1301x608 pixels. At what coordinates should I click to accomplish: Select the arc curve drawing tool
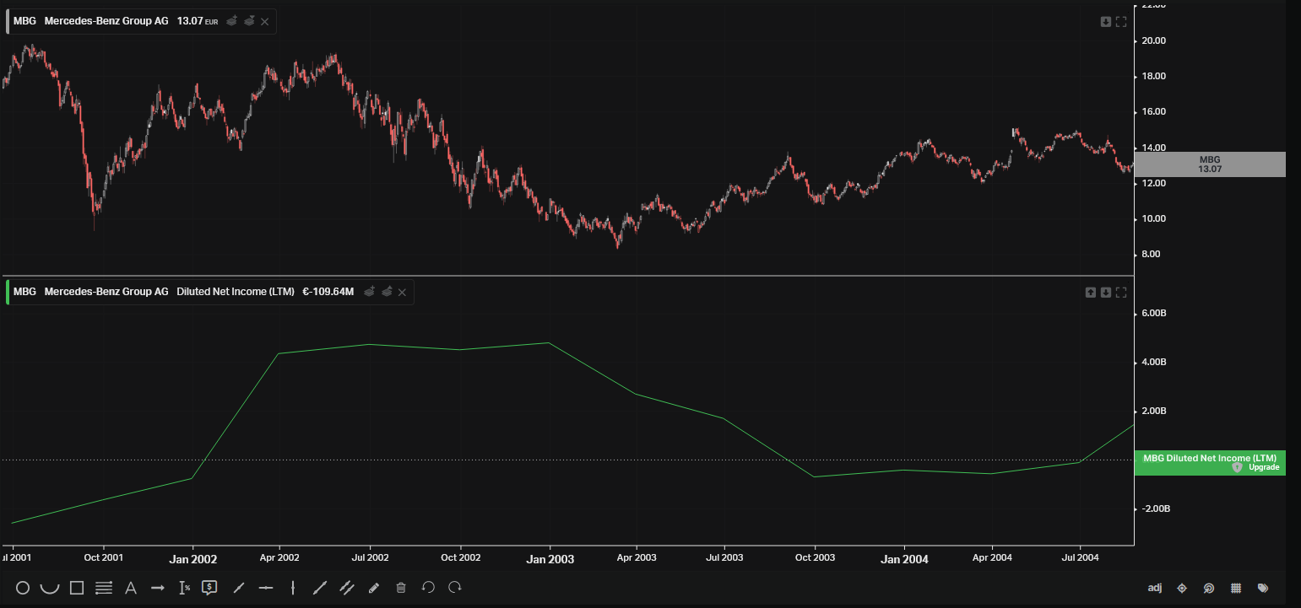click(x=50, y=588)
